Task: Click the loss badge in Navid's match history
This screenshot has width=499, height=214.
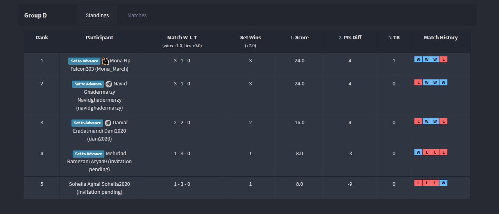Action: (x=418, y=83)
